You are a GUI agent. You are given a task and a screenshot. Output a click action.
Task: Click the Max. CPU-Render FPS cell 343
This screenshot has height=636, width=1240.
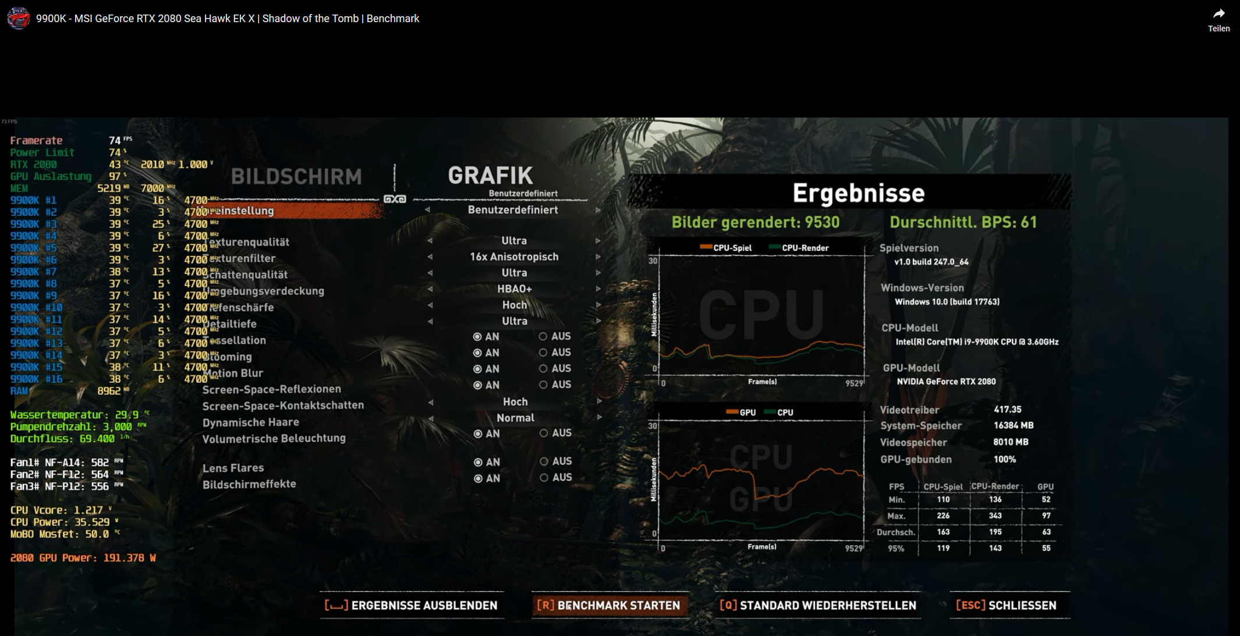[995, 516]
